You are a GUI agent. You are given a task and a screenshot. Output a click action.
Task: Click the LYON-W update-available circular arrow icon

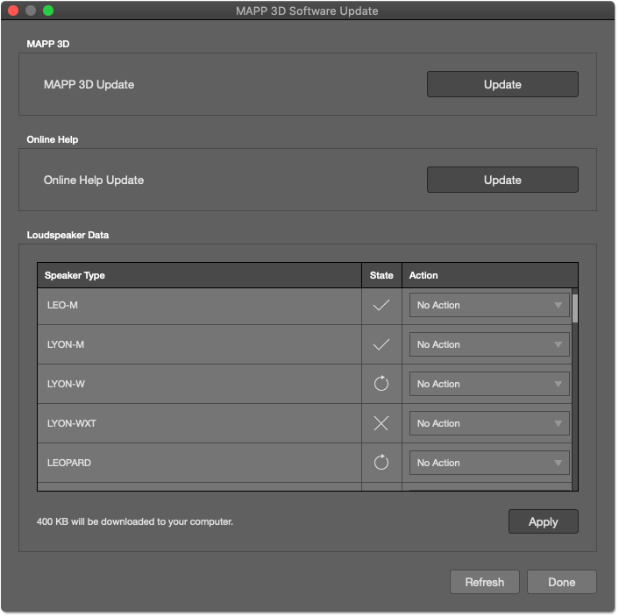pyautogui.click(x=381, y=384)
